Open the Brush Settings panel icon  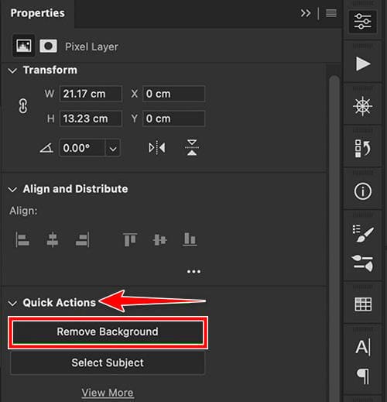point(362,263)
